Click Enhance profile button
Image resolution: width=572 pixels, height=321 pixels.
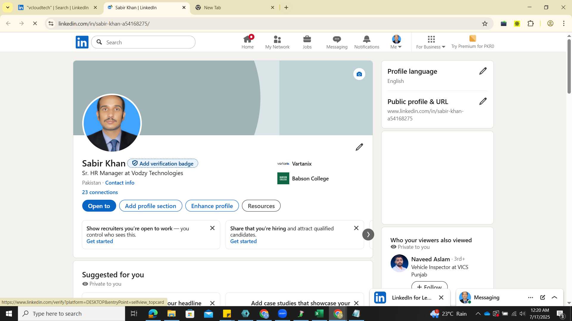coord(212,206)
